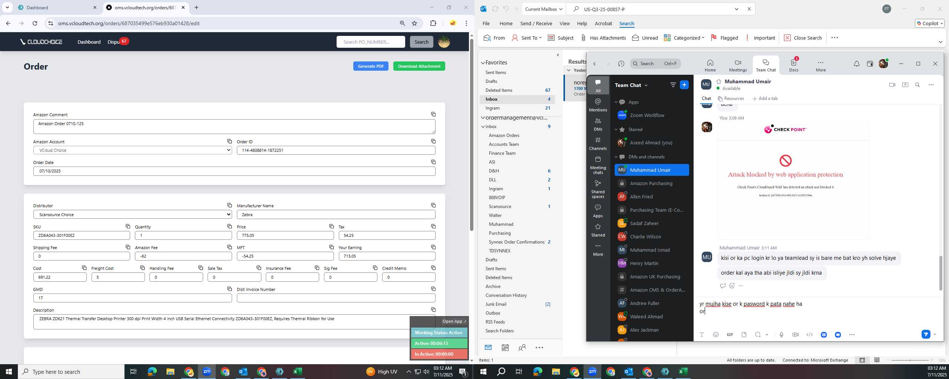Screen dimensions: 949x379
Task: Open Channels in Zoom sidebar
Action: point(598,144)
